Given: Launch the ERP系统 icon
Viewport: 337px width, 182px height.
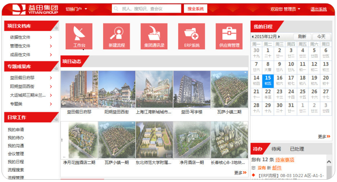Looking at the screenshot, I should click(191, 36).
